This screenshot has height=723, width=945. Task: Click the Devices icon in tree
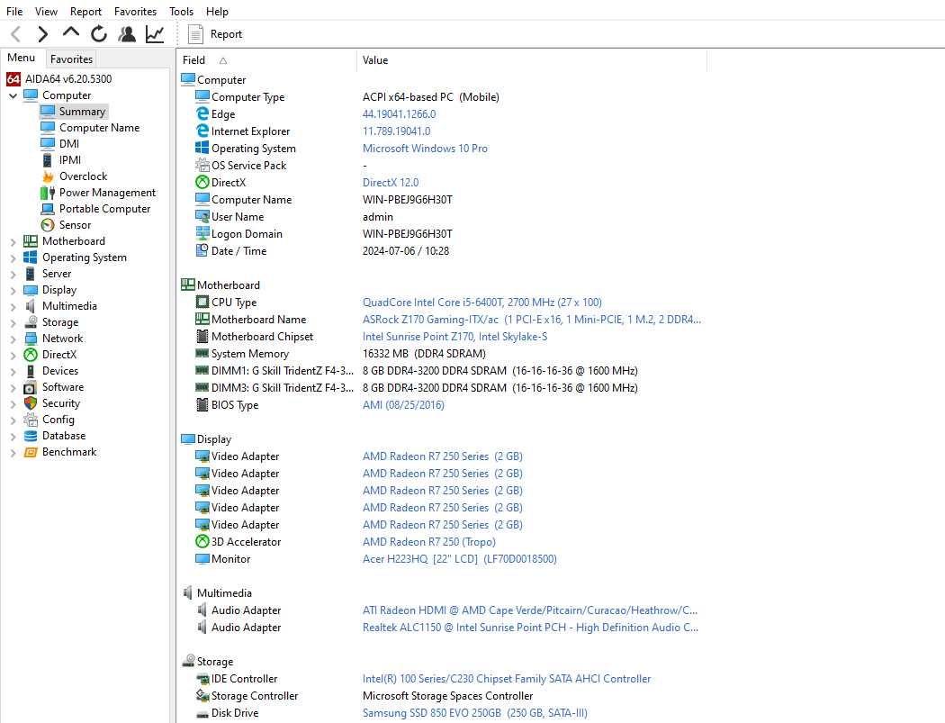pos(30,371)
